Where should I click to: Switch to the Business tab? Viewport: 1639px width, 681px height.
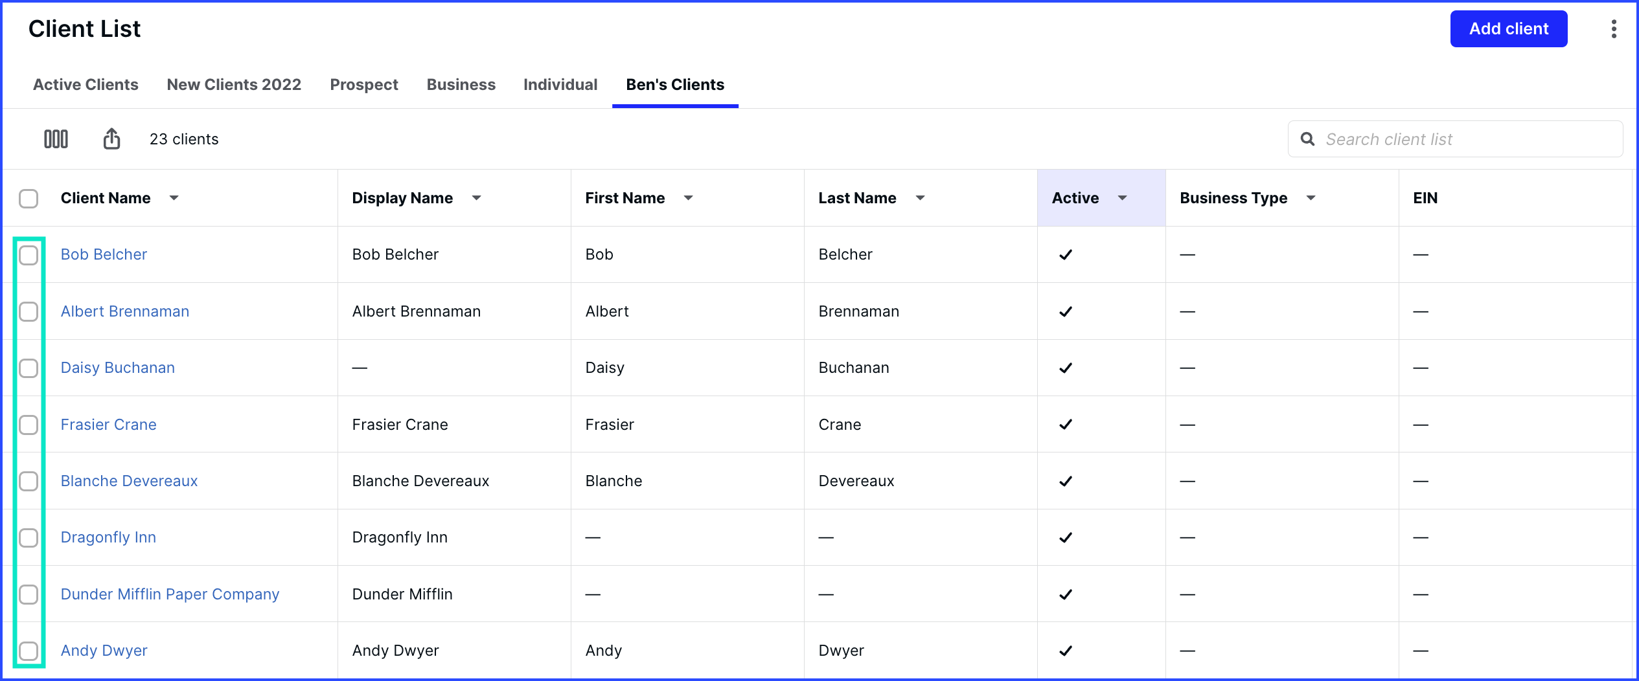click(x=461, y=85)
